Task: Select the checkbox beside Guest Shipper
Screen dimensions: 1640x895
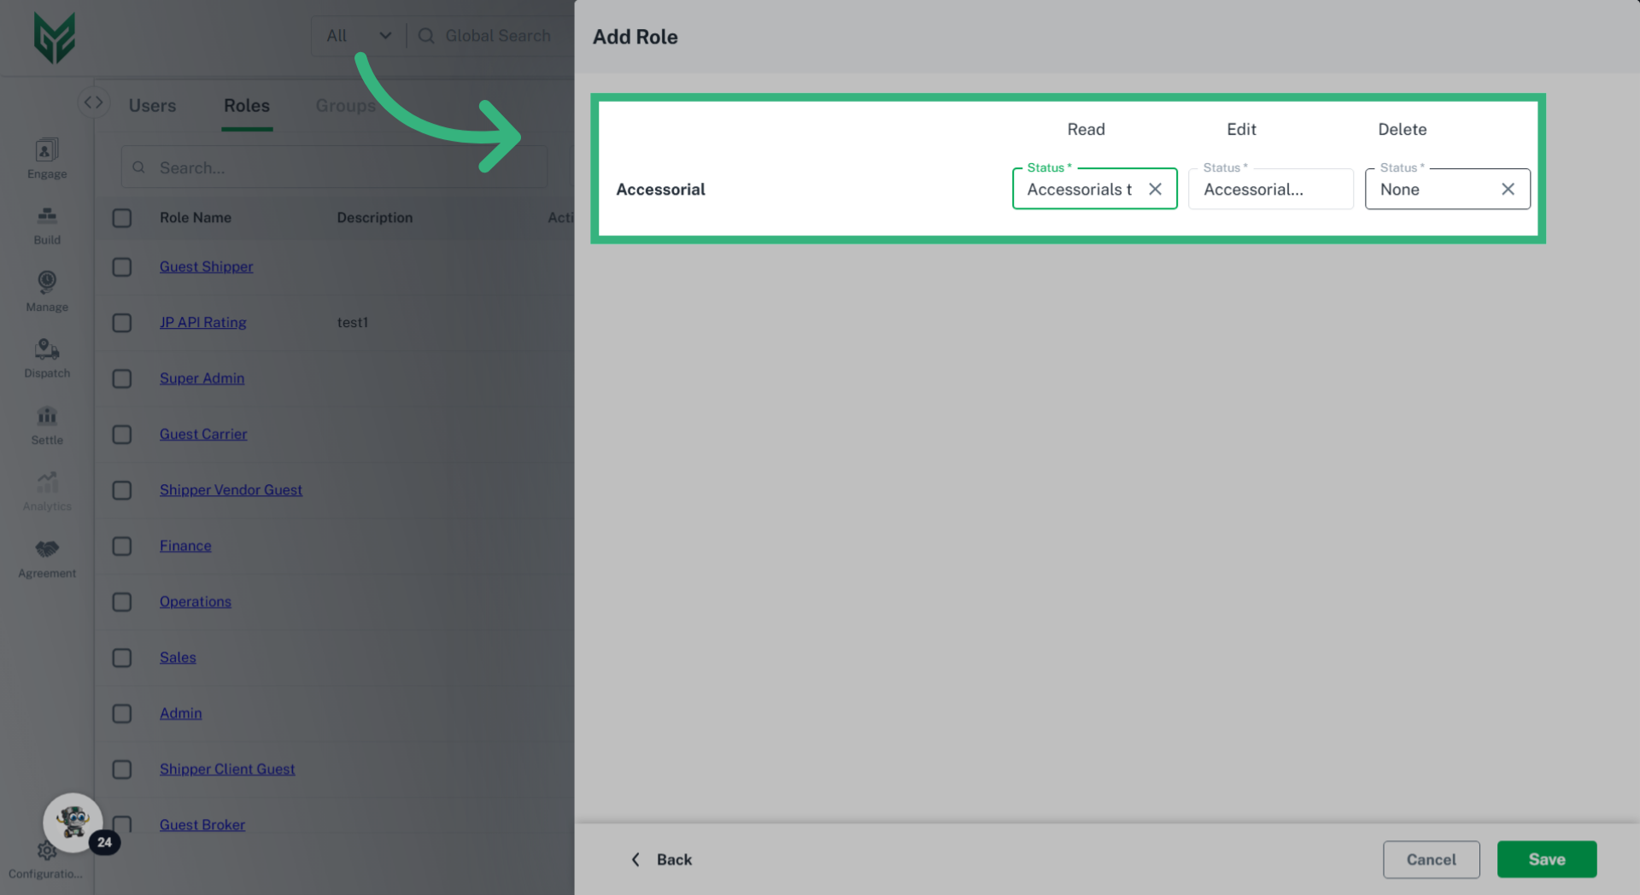Action: point(121,266)
